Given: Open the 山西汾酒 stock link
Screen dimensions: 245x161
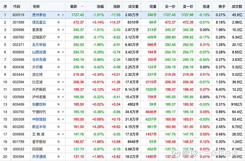Looking at the screenshot, I should coord(39,52).
